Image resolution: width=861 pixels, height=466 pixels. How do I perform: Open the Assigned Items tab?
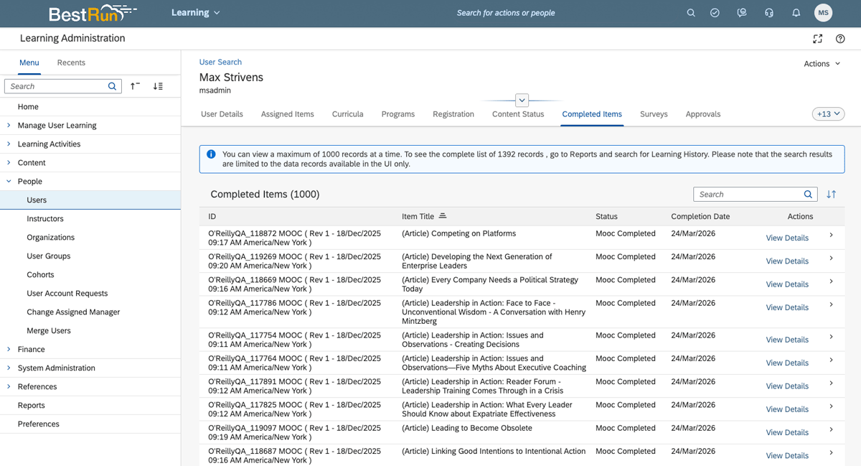288,114
